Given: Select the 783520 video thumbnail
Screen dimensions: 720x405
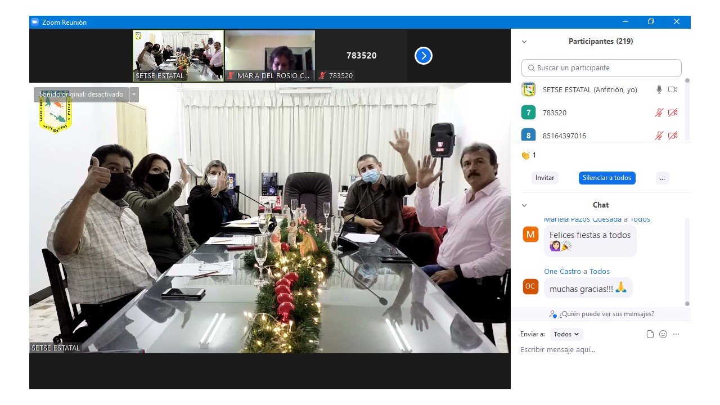Looking at the screenshot, I should tap(362, 56).
